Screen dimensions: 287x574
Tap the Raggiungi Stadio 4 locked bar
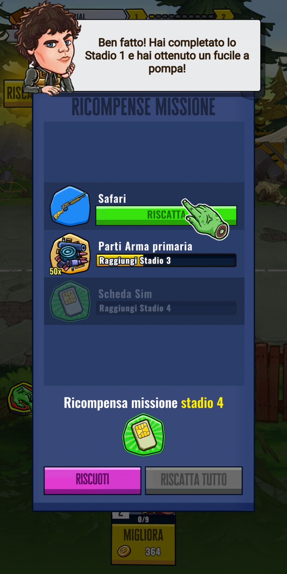pyautogui.click(x=166, y=308)
